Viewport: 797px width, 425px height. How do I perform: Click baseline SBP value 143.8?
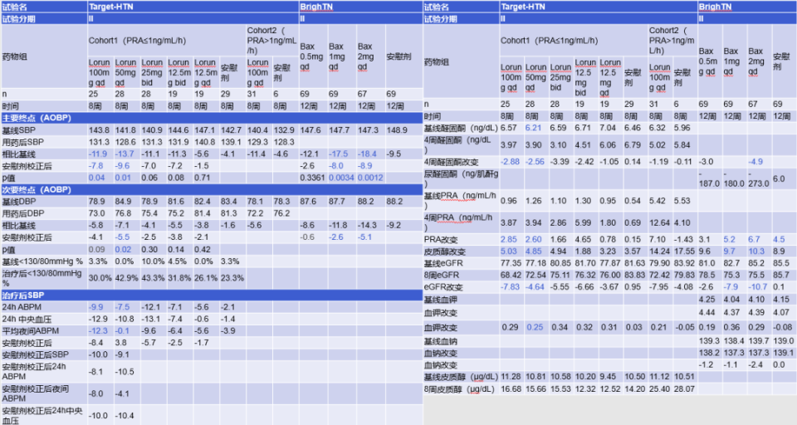pyautogui.click(x=99, y=130)
